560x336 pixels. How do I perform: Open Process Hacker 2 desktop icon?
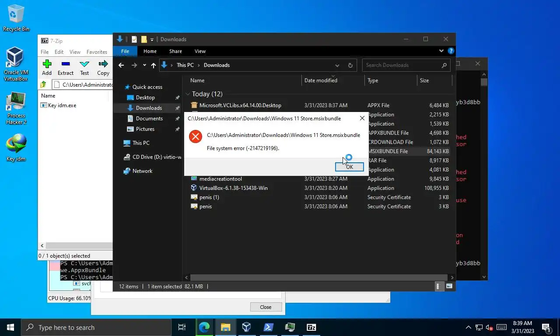point(16,108)
